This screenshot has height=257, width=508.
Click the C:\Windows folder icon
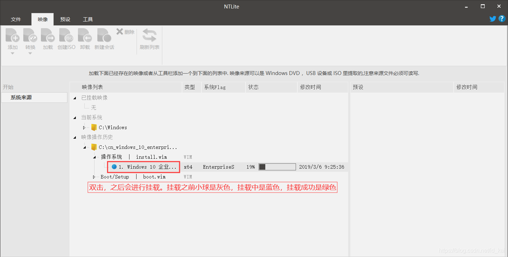[x=94, y=127]
